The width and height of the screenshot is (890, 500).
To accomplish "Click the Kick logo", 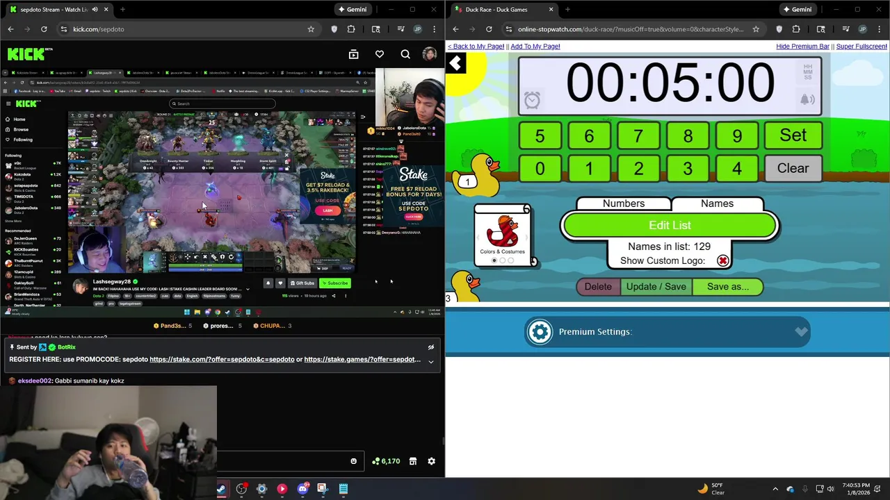I will point(30,53).
